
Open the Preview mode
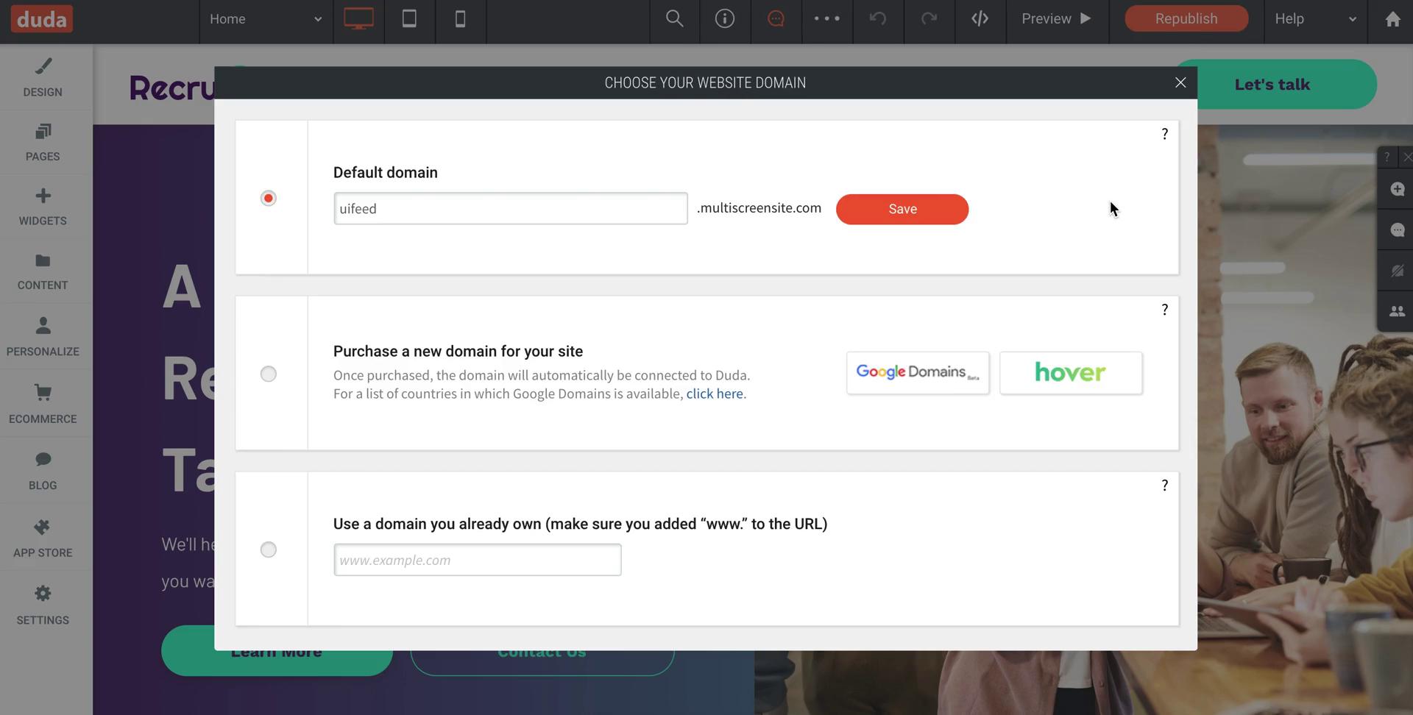pyautogui.click(x=1055, y=19)
